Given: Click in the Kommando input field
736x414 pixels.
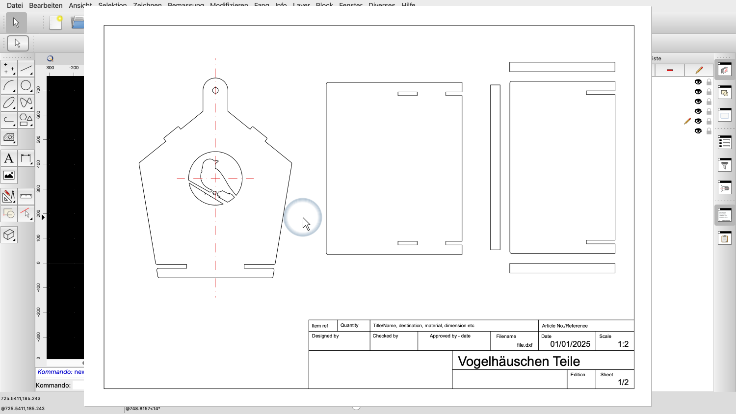Looking at the screenshot, I should (x=98, y=385).
